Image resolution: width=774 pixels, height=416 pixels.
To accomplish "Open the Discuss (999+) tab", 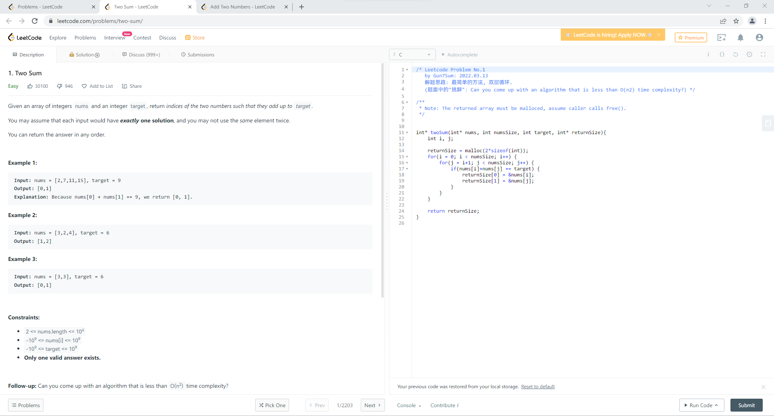I will tap(141, 55).
